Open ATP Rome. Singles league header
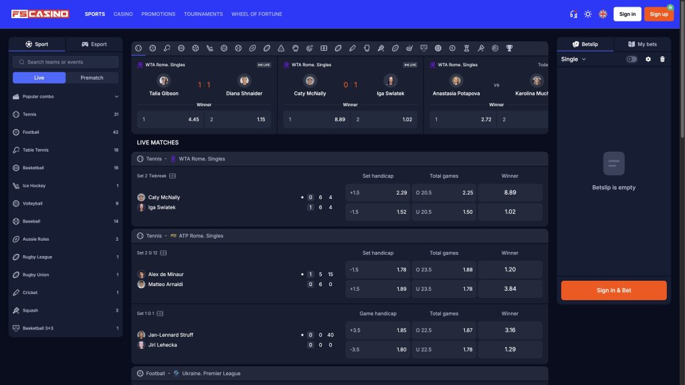Viewport: 685px width, 385px height. pyautogui.click(x=339, y=236)
